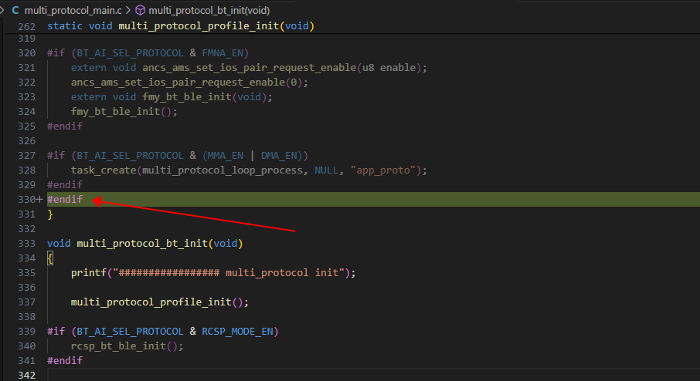Open multi_protocol_main.c breadcrumb

coord(73,10)
